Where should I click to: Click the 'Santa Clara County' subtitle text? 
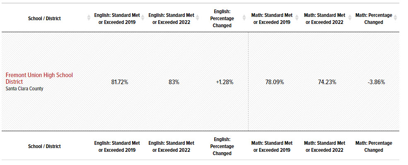(24, 89)
